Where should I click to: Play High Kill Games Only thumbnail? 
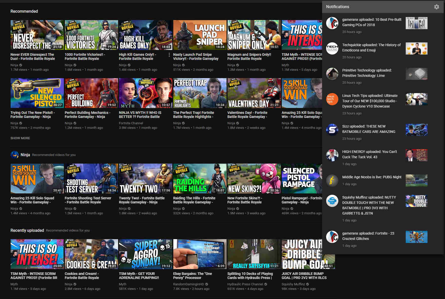[145, 35]
